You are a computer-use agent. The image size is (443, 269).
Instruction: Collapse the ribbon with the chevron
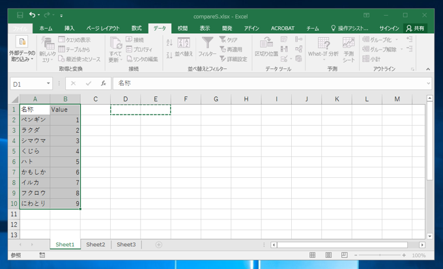click(428, 69)
